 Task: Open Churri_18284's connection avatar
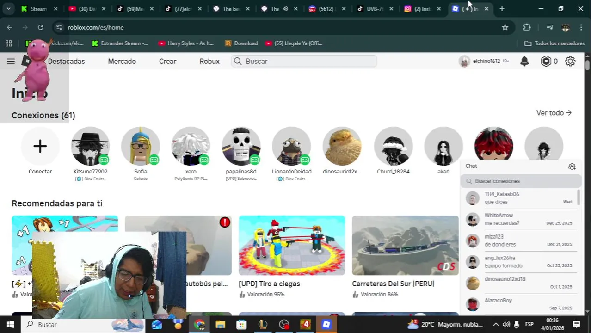coord(393,146)
